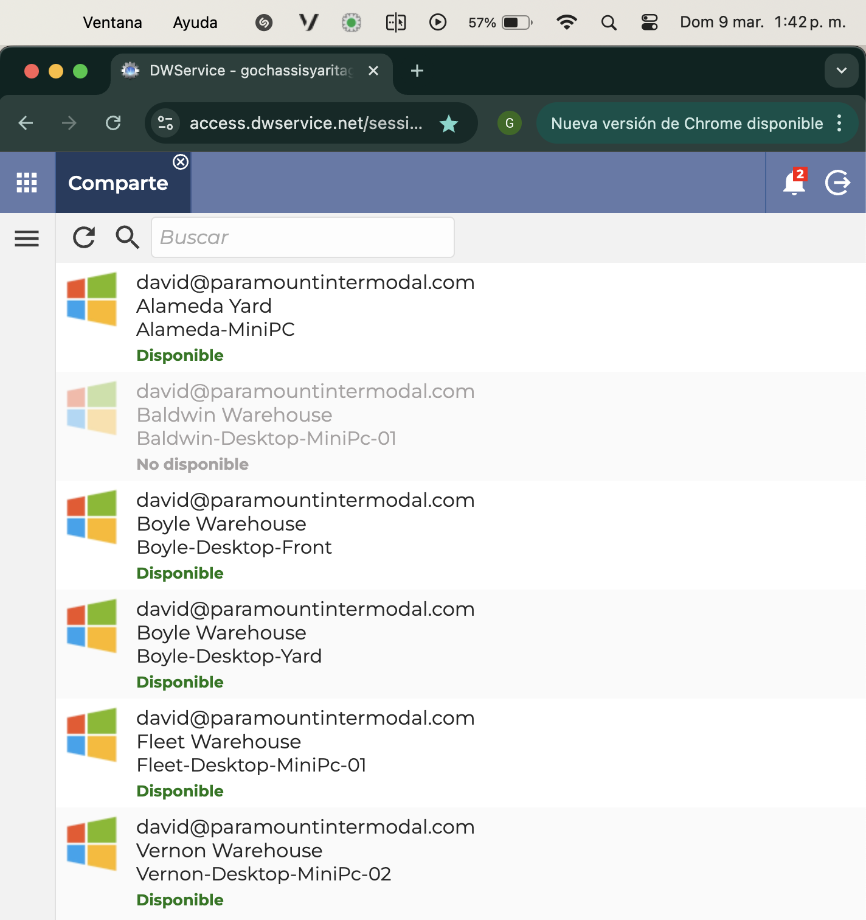Click Disponible status of Alameda-MiniPC
Viewport: 866px width, 920px height.
point(180,355)
